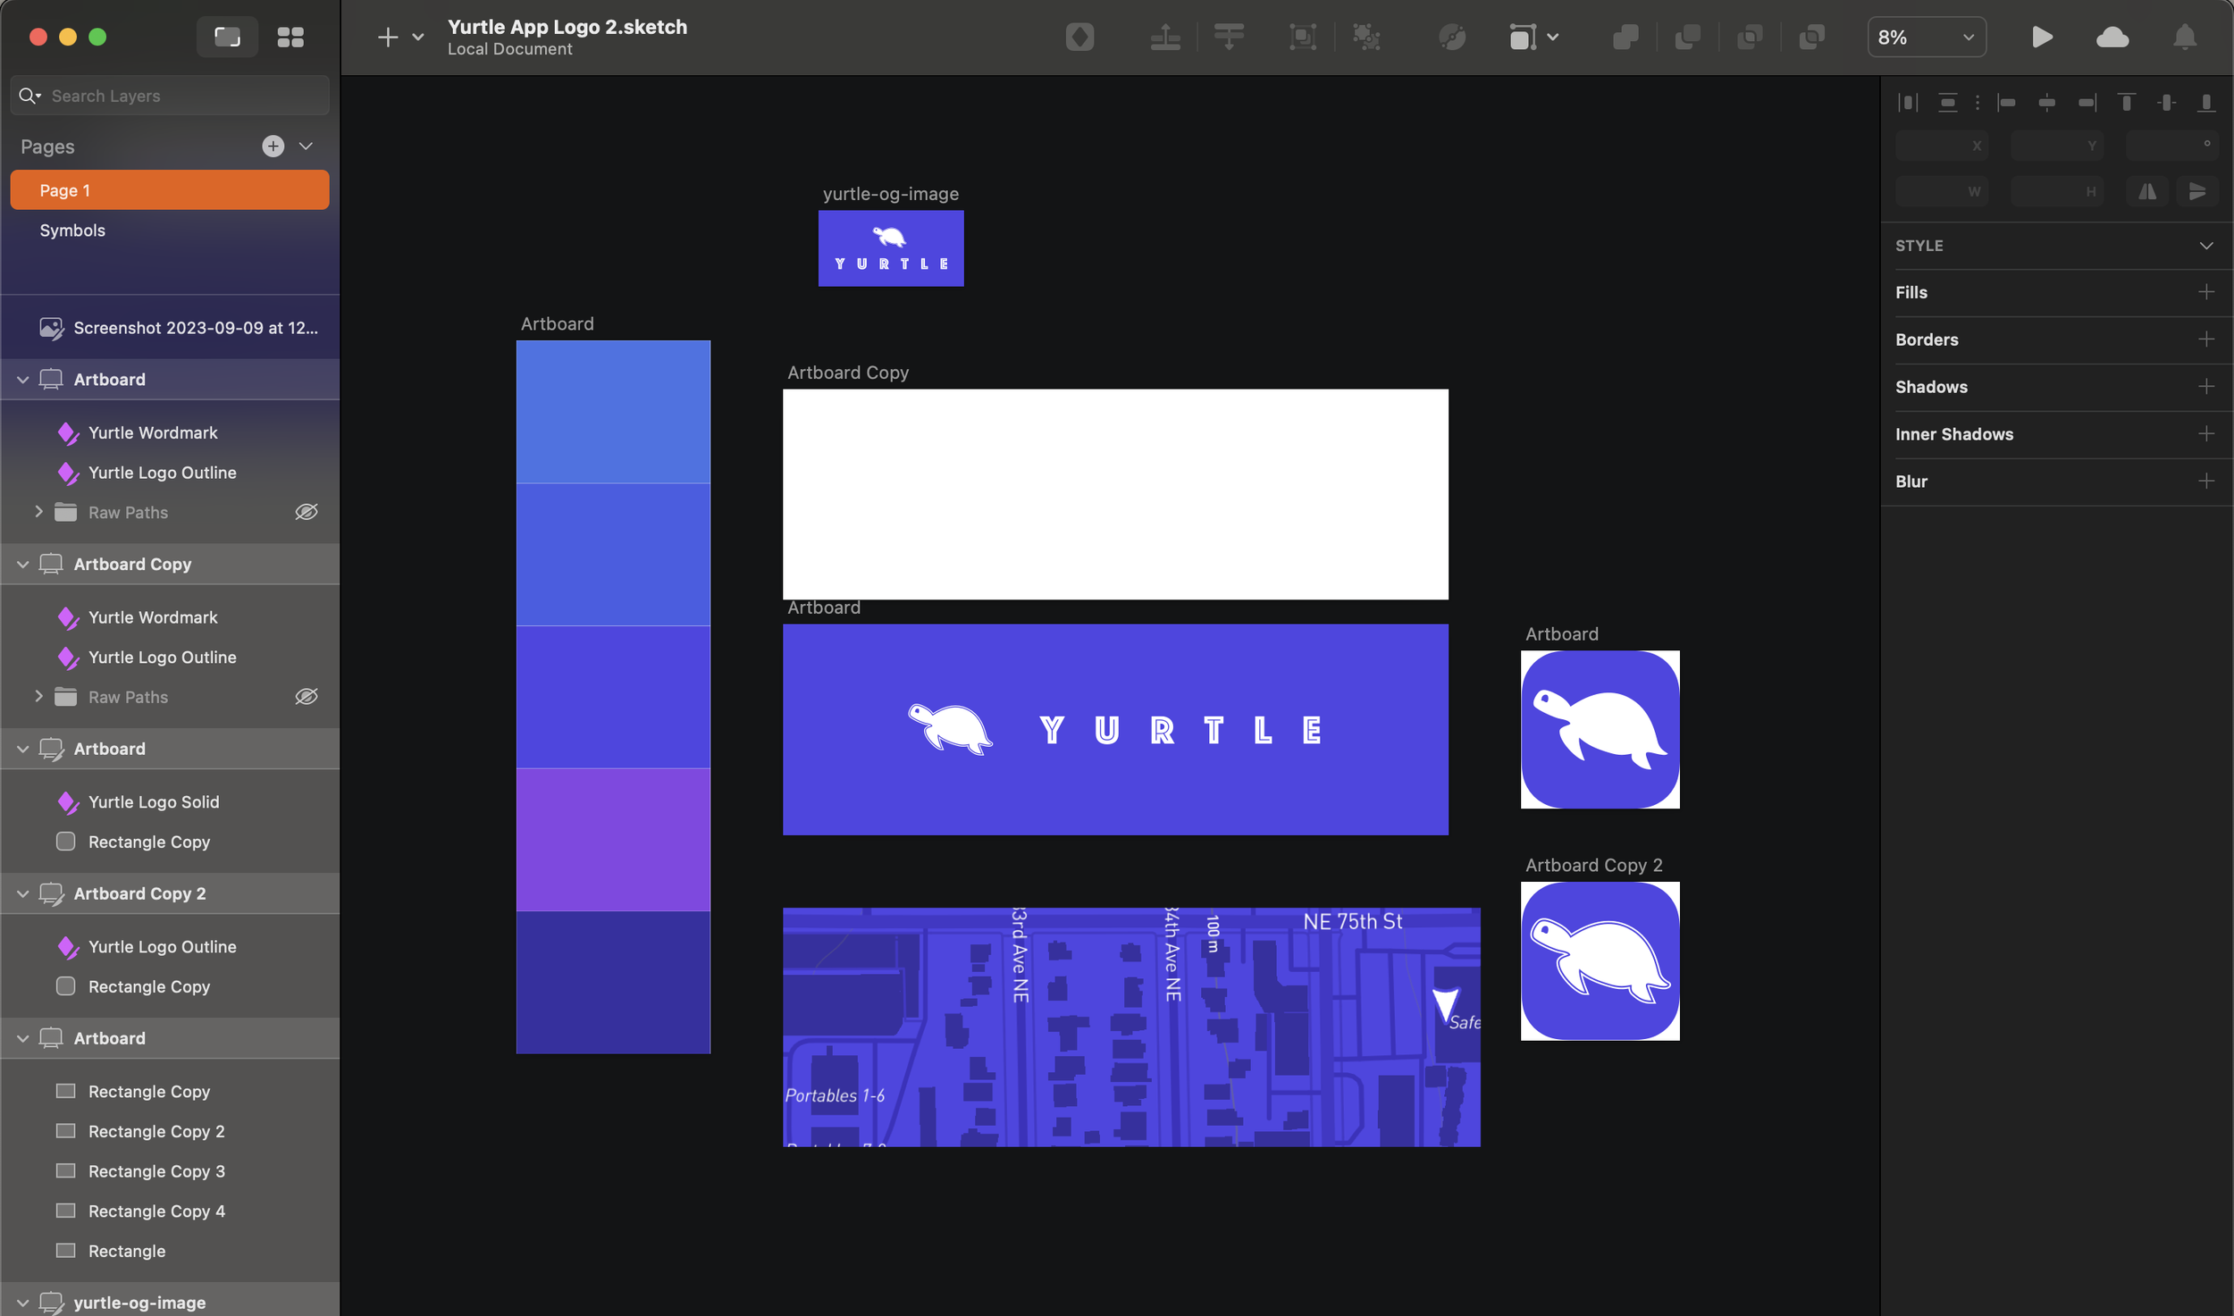Image resolution: width=2234 pixels, height=1316 pixels.
Task: Add a new page with plus button
Action: [273, 146]
